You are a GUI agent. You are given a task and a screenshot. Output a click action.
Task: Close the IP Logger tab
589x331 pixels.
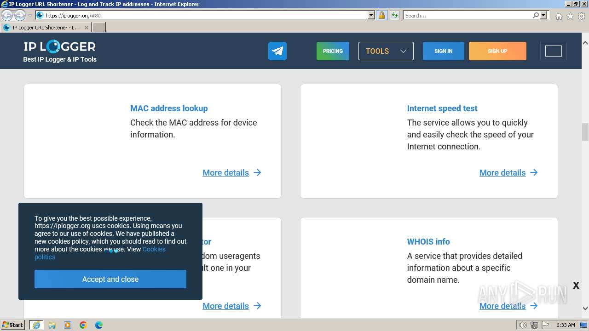coord(87,28)
